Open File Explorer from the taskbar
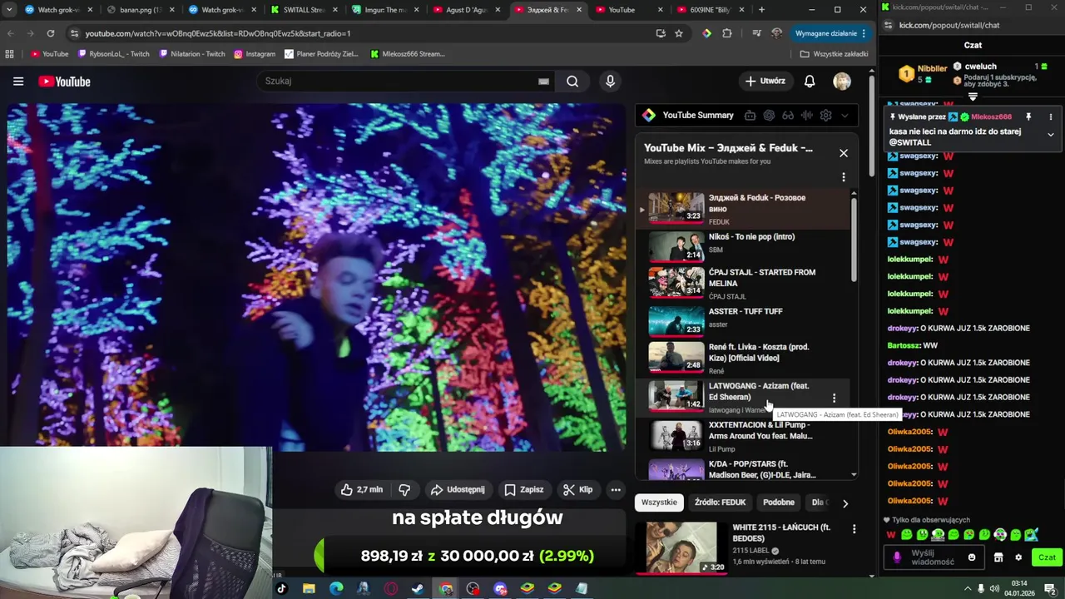 [x=309, y=589]
